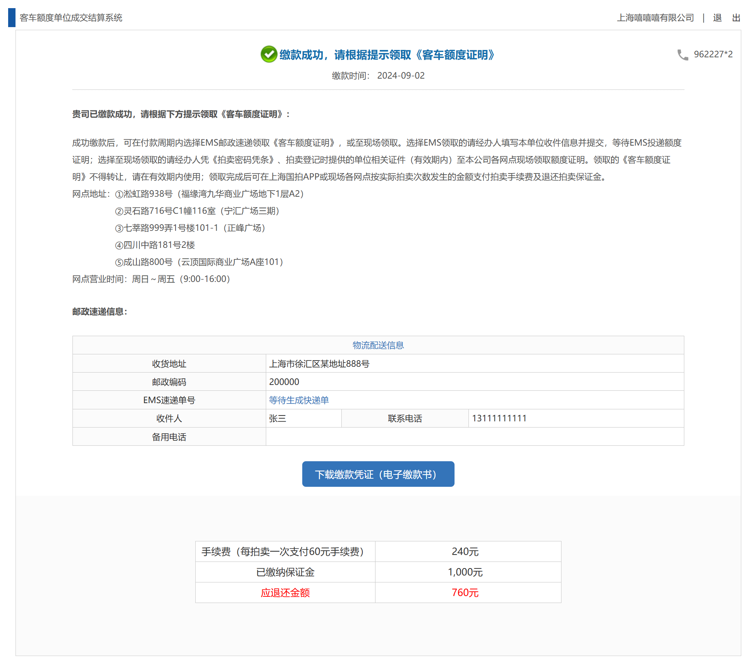Click the 240元 handling fee value
Viewport: 756px width, 663px height.
[x=465, y=551]
